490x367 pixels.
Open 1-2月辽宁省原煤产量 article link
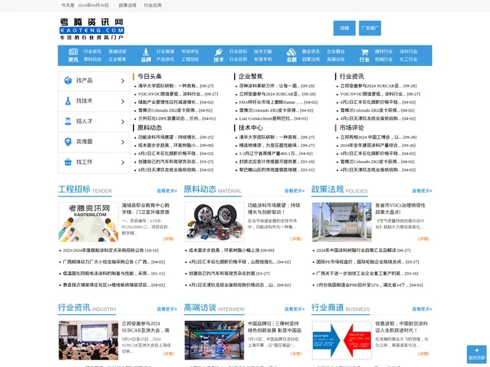click(x=269, y=154)
